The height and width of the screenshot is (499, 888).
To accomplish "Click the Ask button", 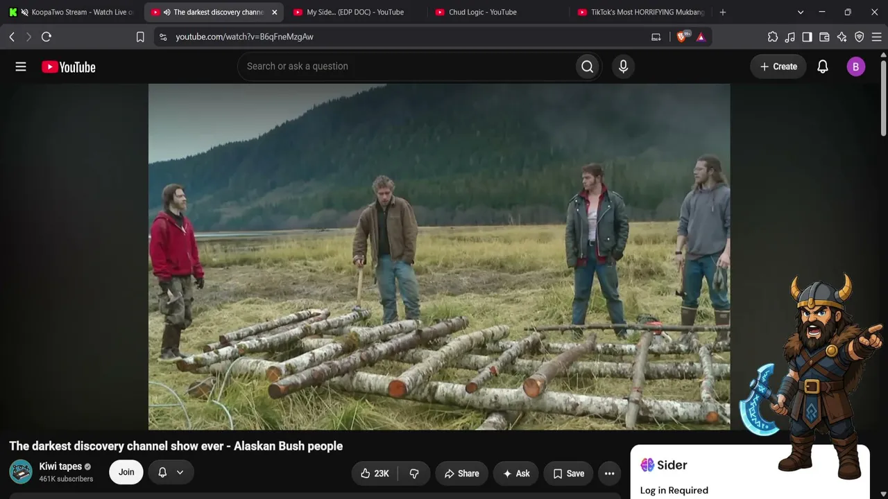I will 516,473.
